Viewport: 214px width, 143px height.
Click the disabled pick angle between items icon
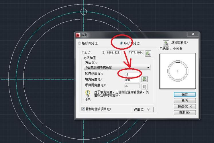[x=144, y=87]
